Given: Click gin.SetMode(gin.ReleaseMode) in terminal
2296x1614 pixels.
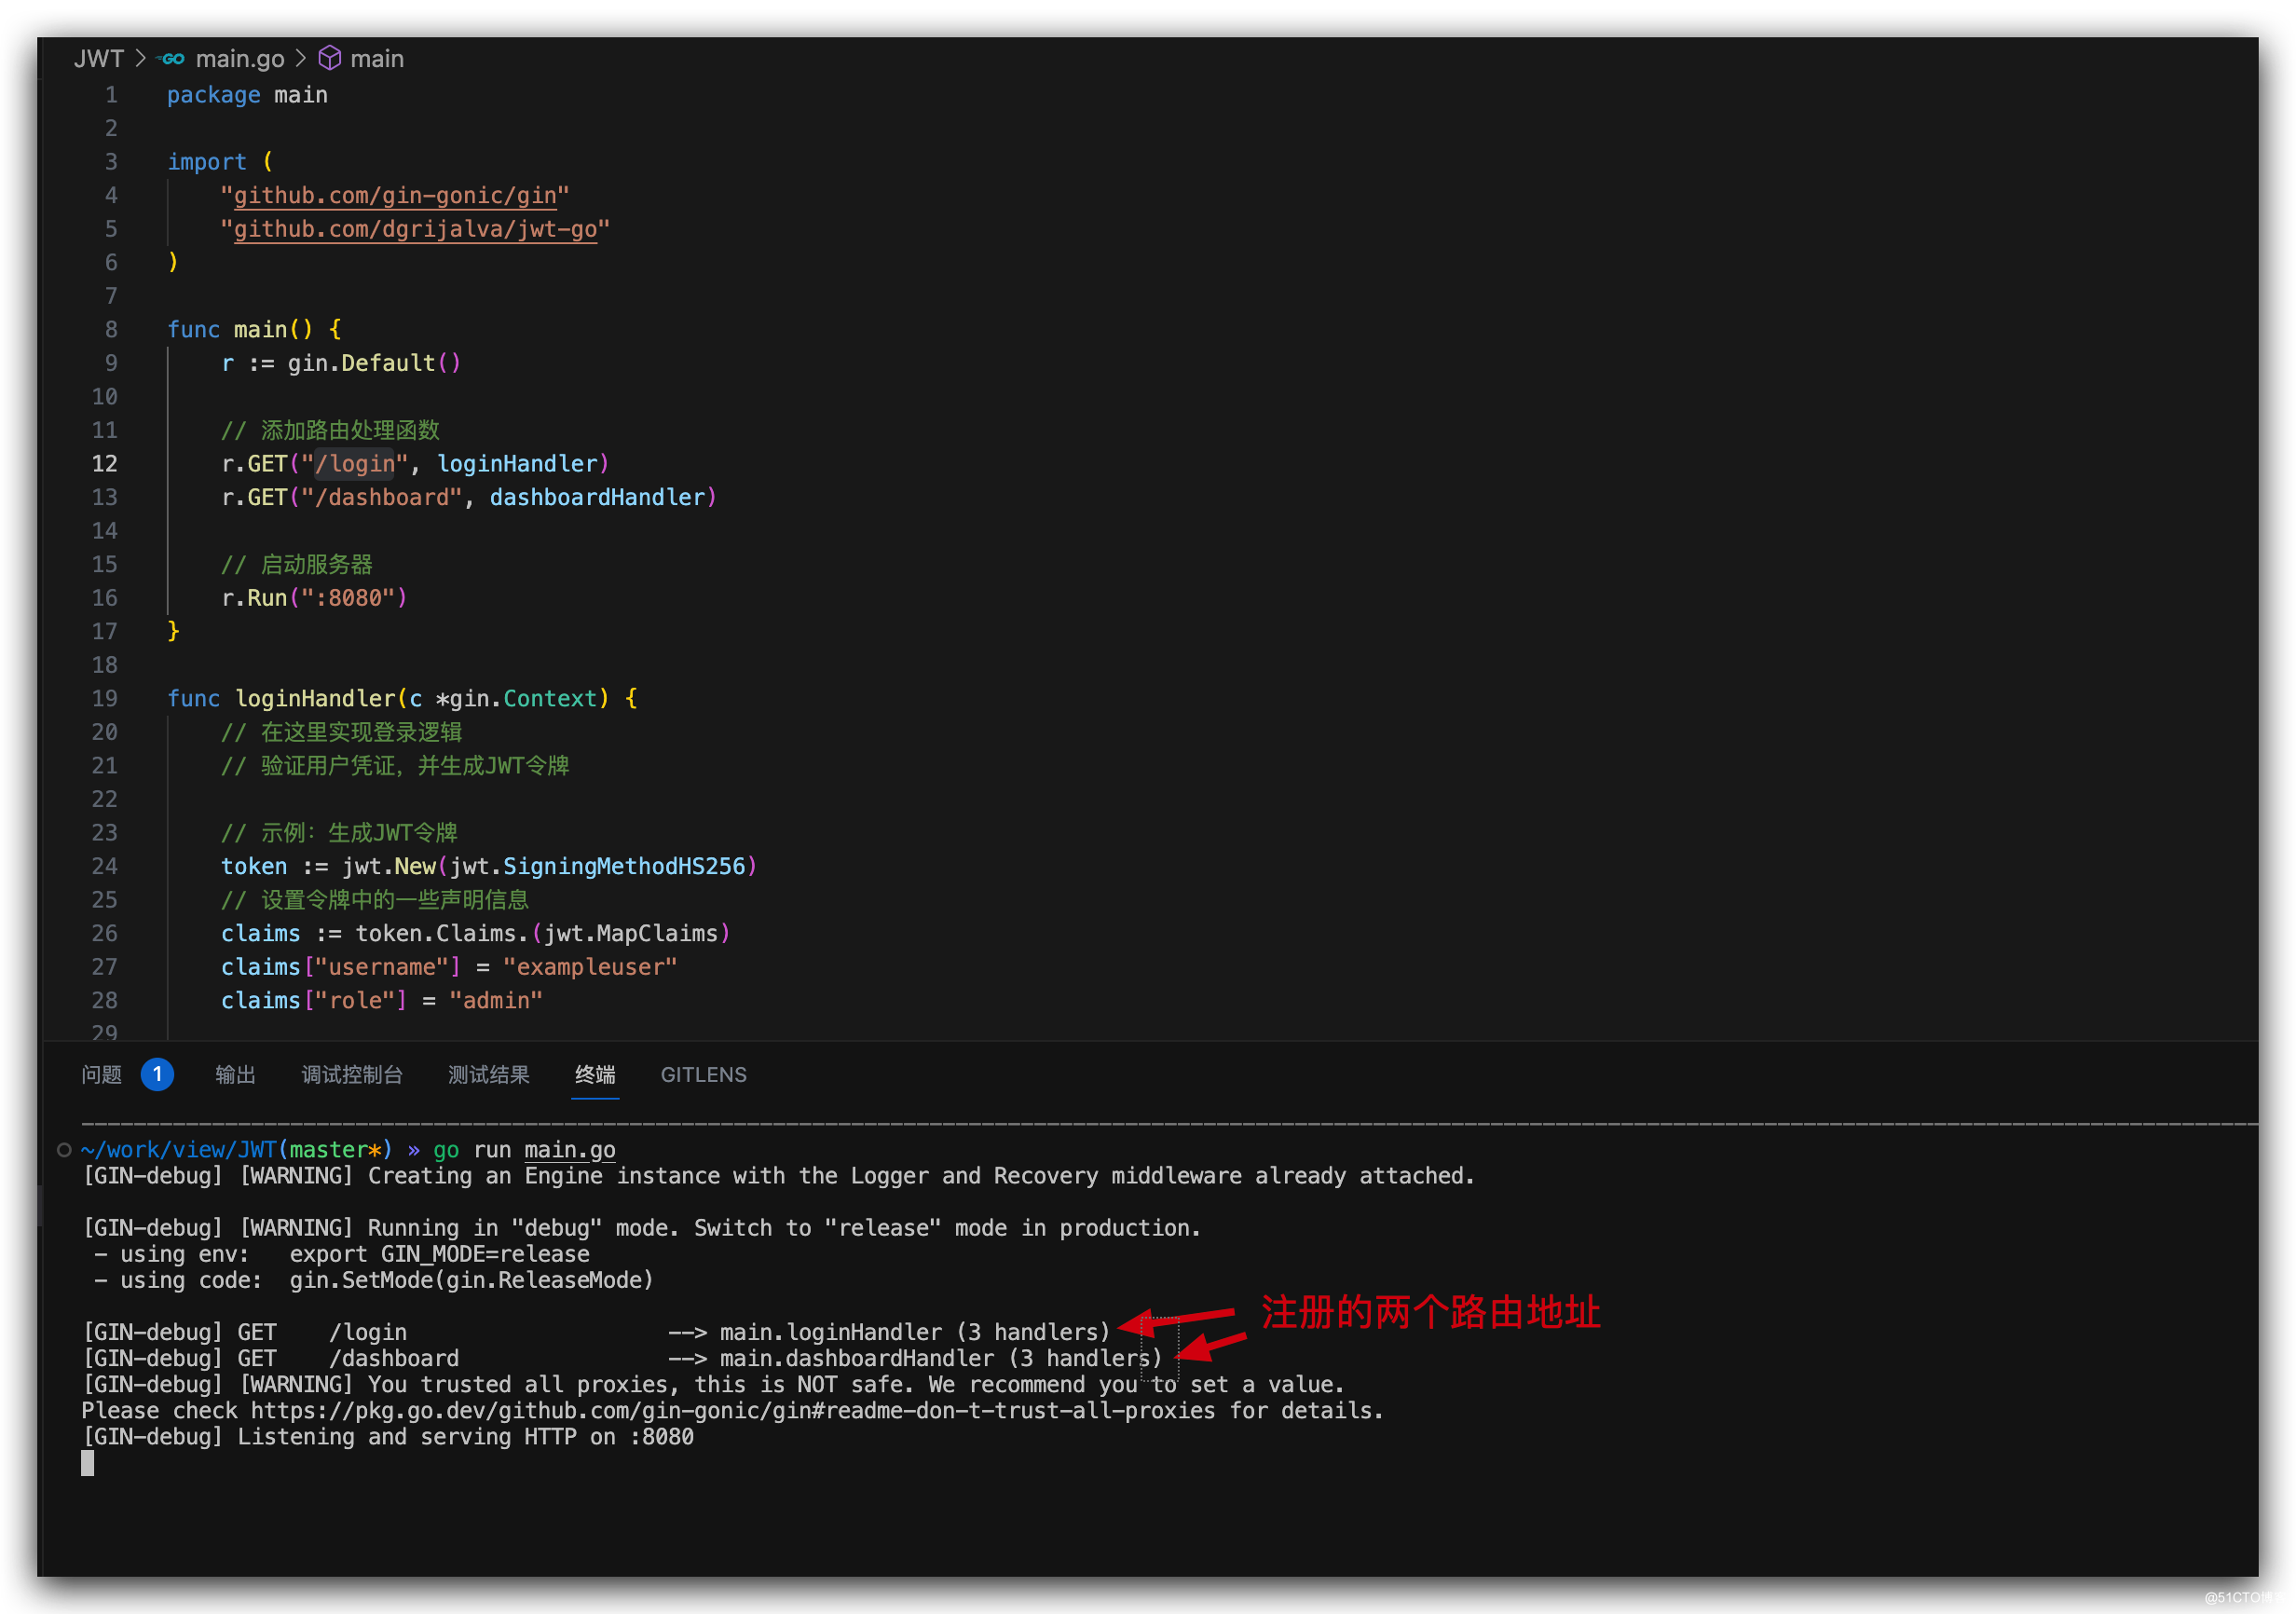Looking at the screenshot, I should [x=471, y=1281].
